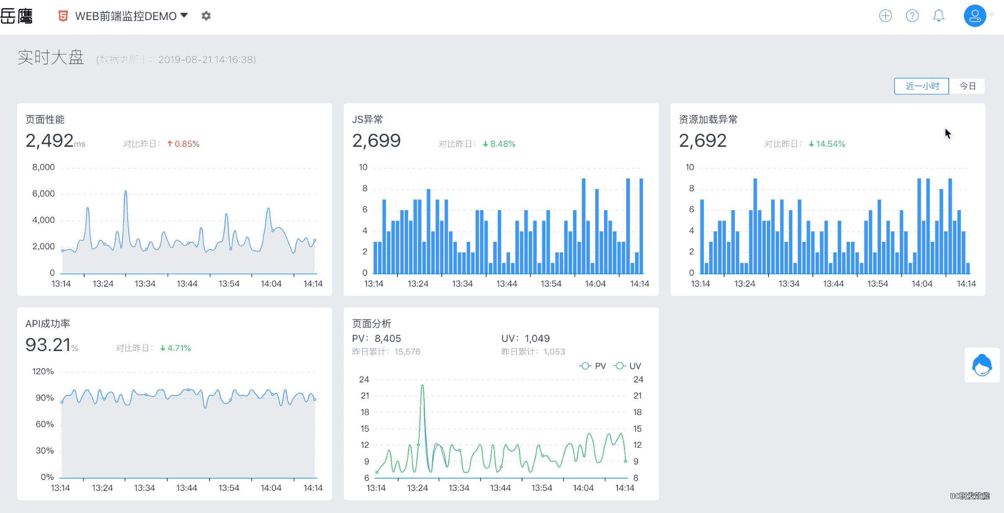
Task: Click the HTML5 project icon
Action: tap(63, 16)
